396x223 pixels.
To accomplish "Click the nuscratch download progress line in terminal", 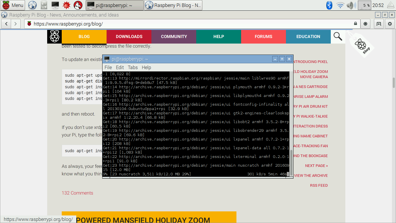I will [x=196, y=174].
